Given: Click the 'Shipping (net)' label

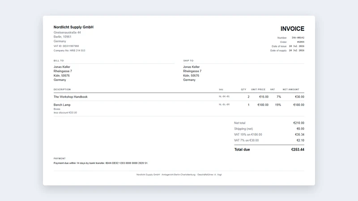Looking at the screenshot, I should [243, 129].
